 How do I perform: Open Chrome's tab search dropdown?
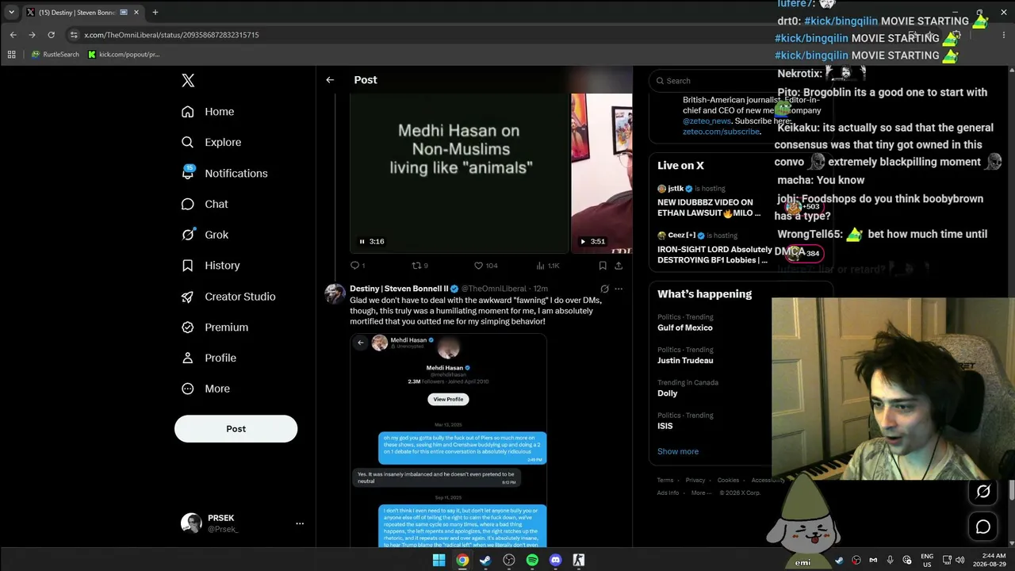[x=11, y=13]
